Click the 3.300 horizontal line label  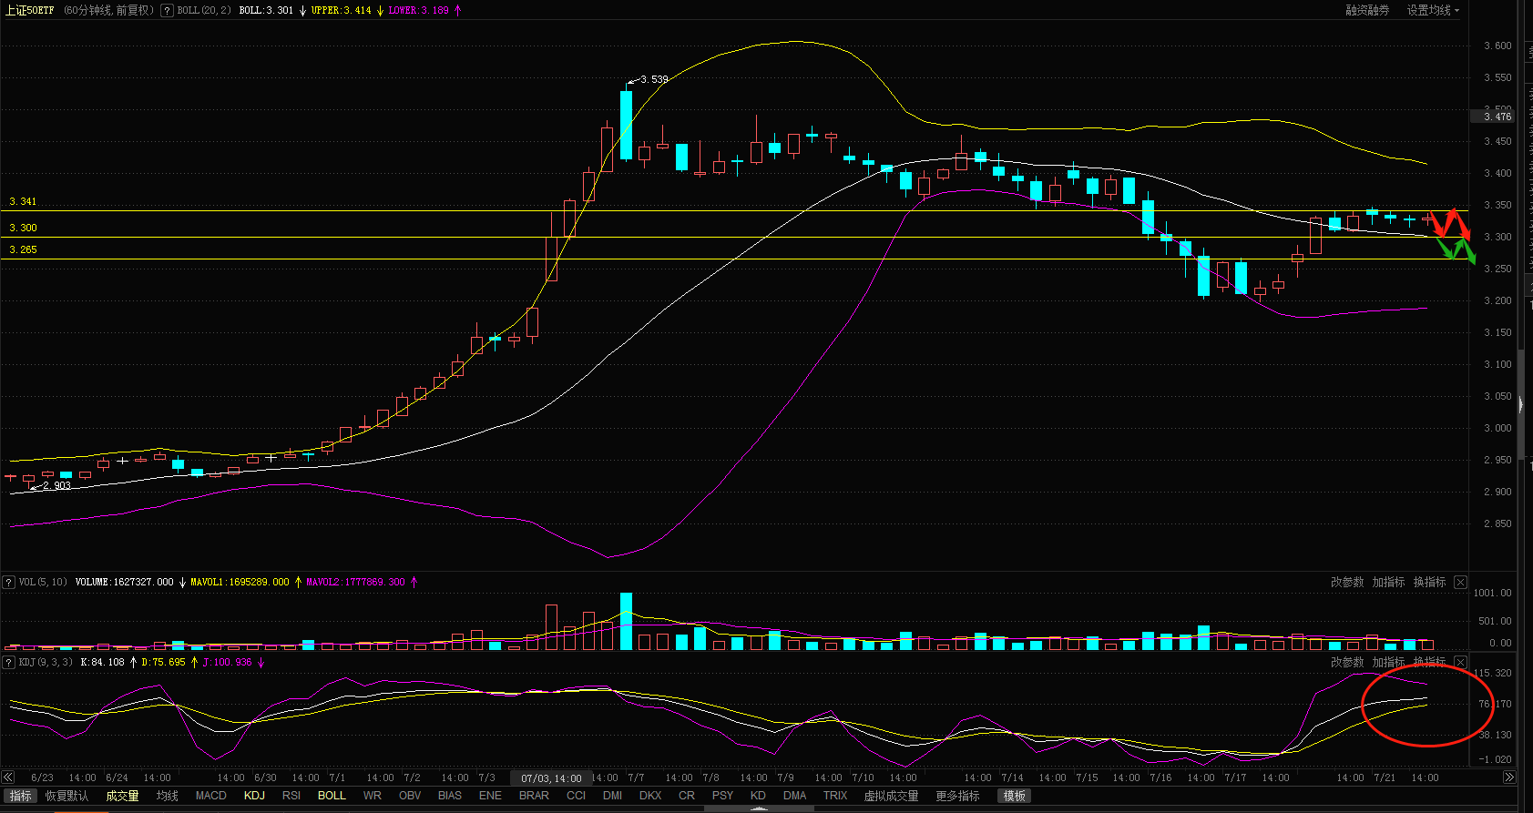click(23, 228)
